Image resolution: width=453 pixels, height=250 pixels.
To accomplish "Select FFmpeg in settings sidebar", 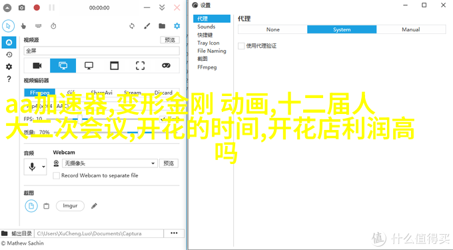I will [207, 67].
